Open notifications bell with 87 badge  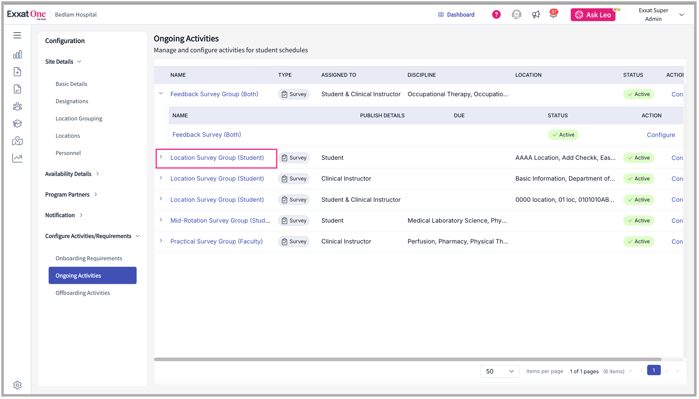coord(553,15)
